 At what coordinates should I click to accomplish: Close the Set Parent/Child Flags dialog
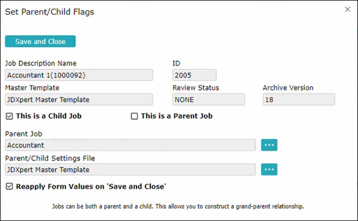coord(347,10)
